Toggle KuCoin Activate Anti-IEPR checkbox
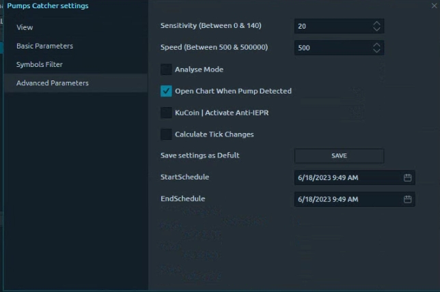 (x=166, y=113)
